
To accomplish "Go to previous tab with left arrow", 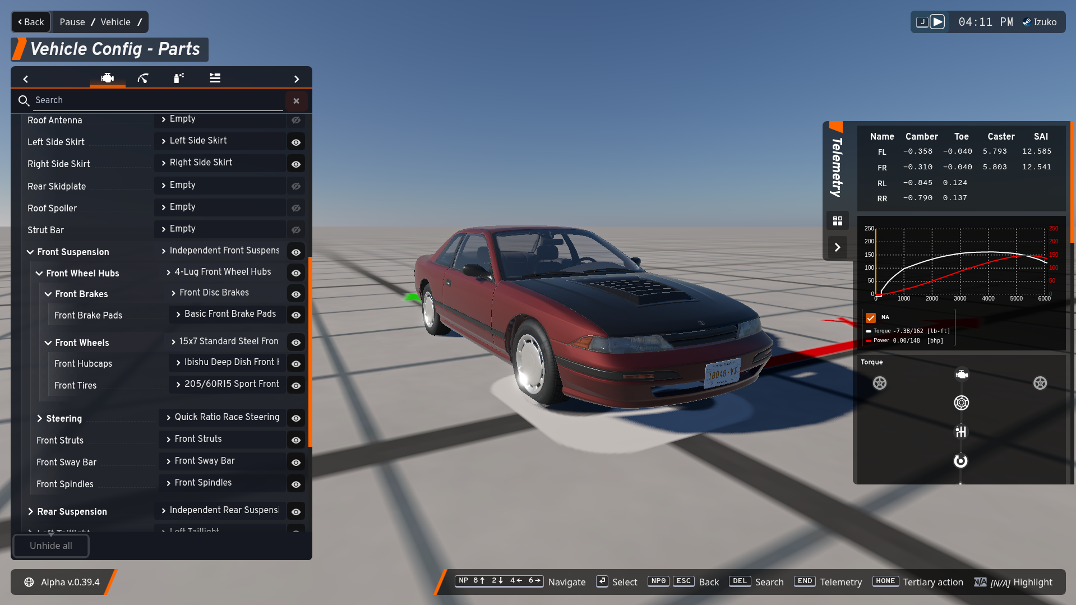I will coord(26,79).
